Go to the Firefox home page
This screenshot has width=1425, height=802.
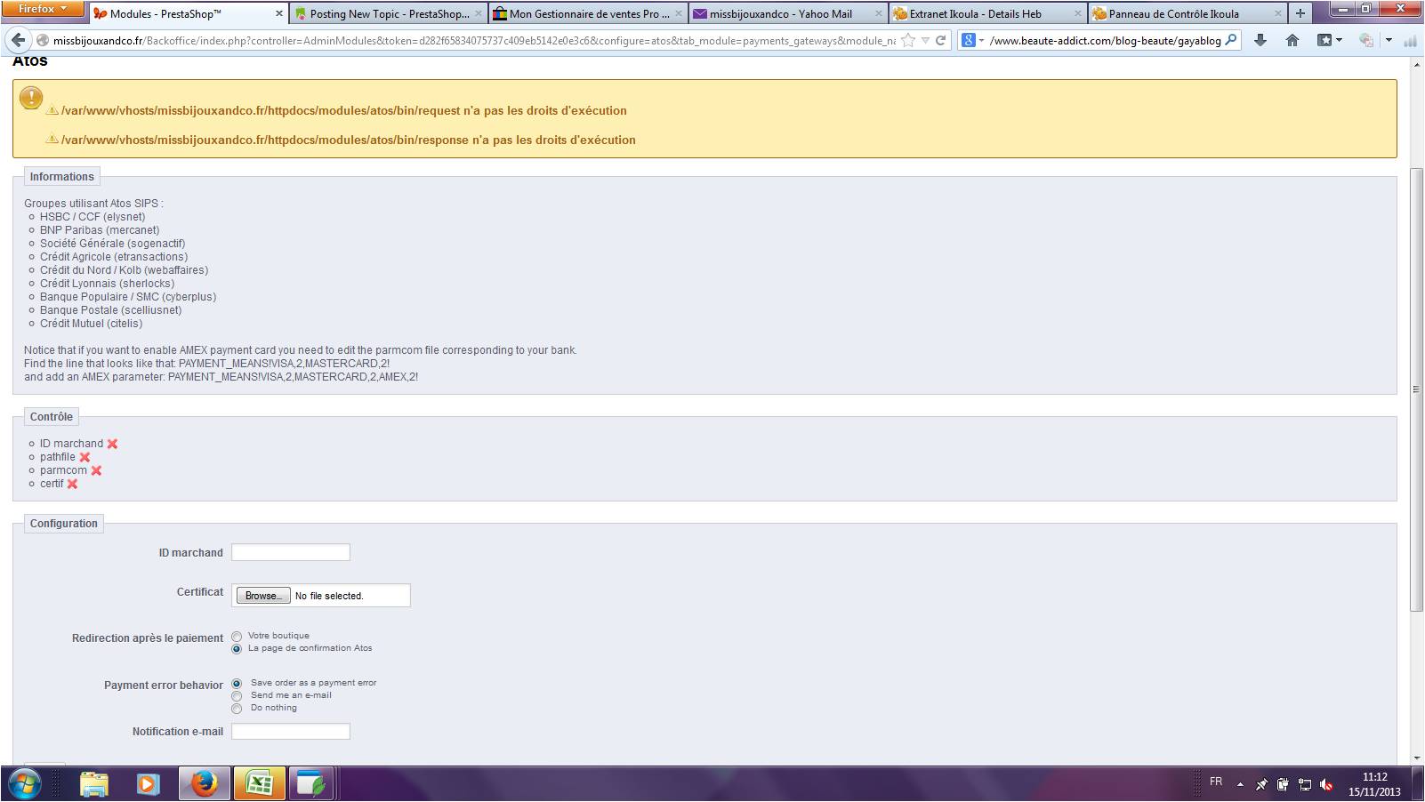point(1292,40)
